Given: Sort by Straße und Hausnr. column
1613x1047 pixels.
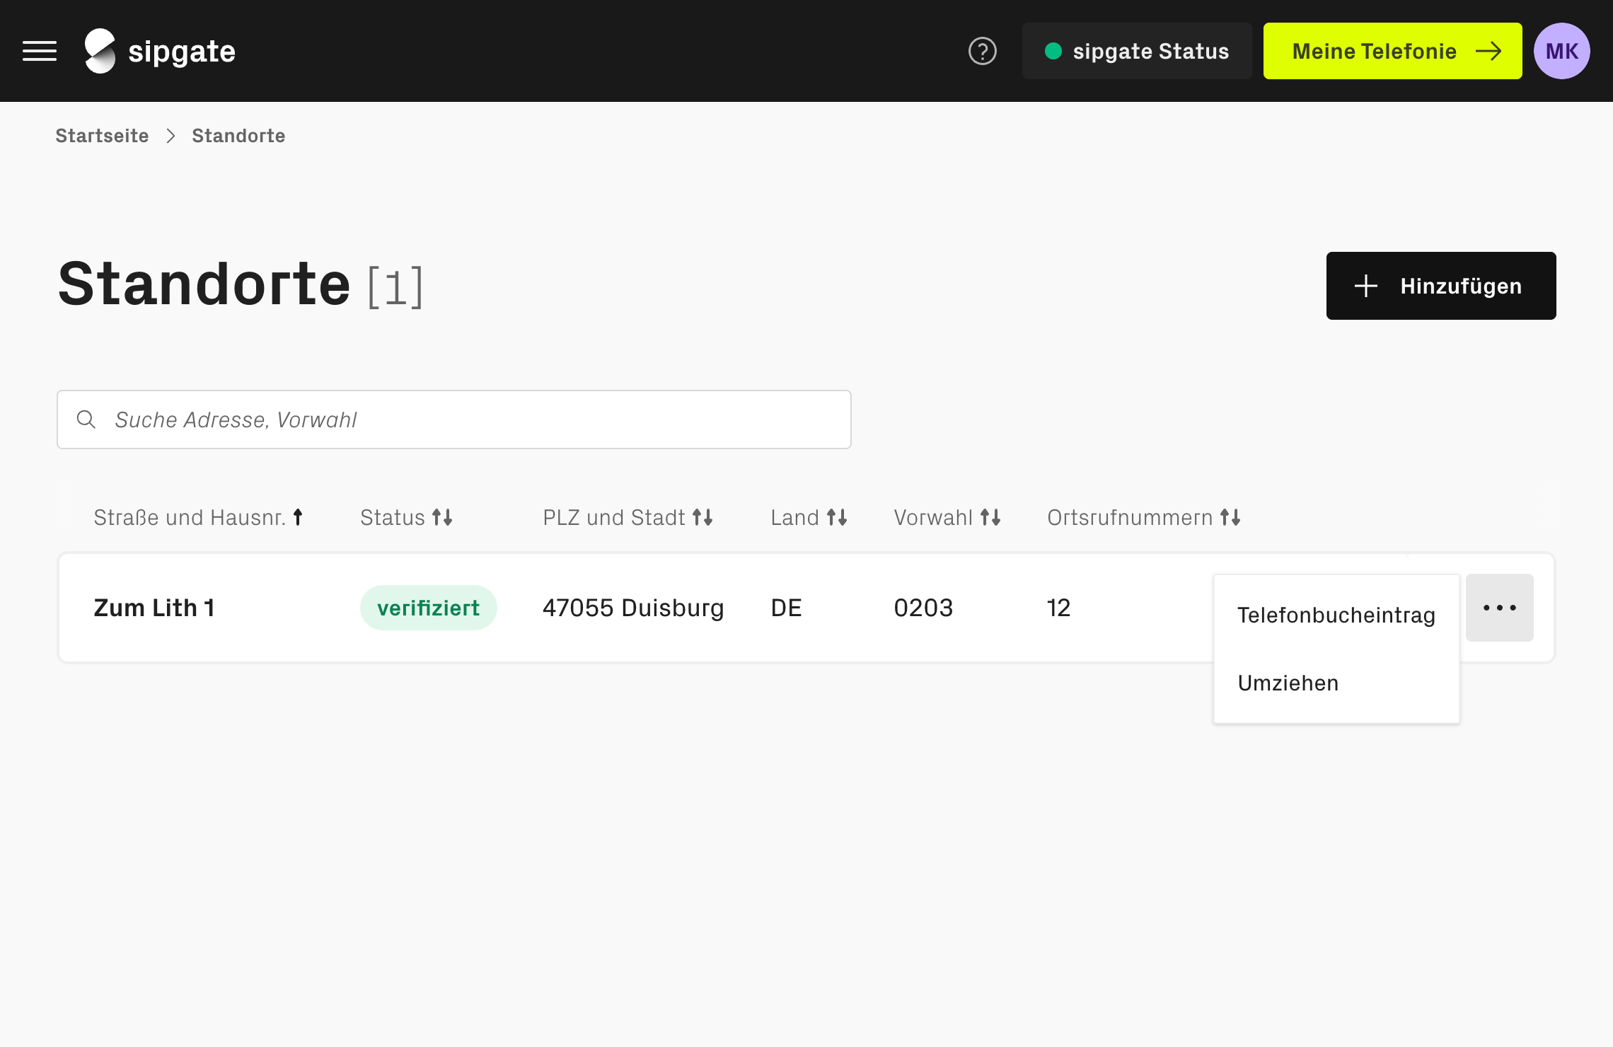Looking at the screenshot, I should pos(198,518).
